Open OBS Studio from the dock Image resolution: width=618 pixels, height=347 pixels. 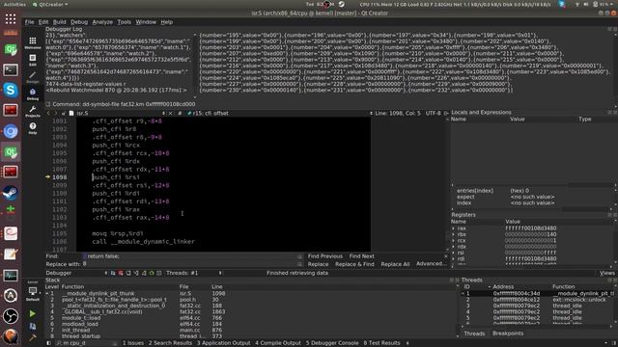tap(11, 316)
